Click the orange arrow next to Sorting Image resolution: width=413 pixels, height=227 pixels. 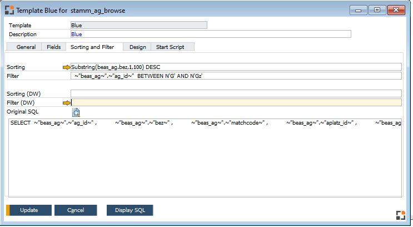(x=67, y=67)
